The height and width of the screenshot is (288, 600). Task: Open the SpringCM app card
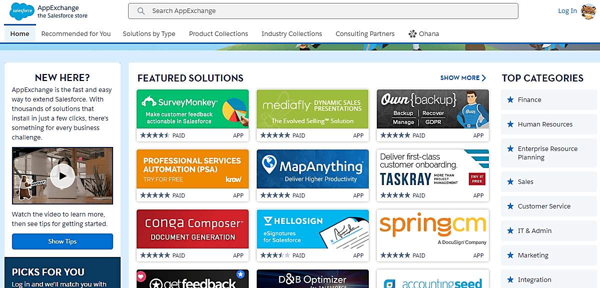click(x=433, y=235)
